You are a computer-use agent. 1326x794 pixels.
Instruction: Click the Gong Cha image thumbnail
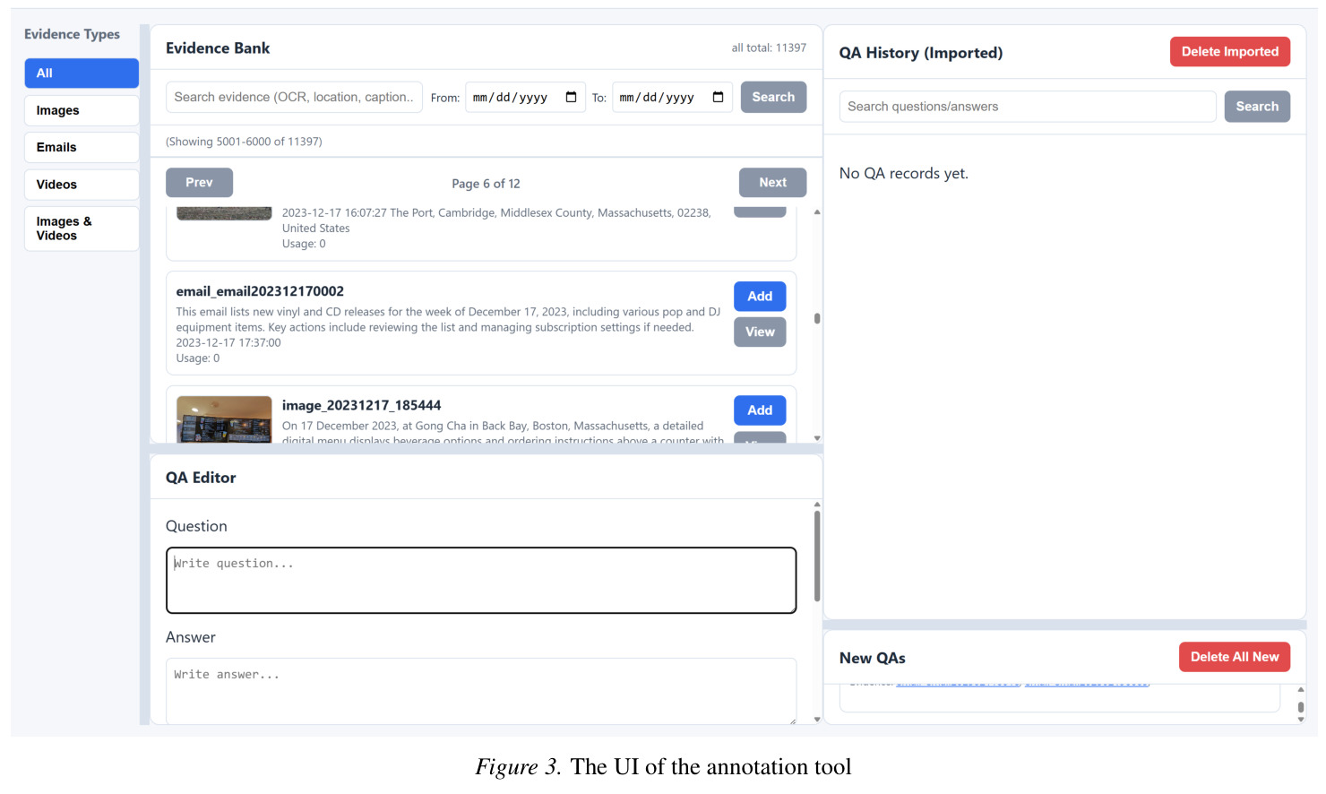coord(224,419)
